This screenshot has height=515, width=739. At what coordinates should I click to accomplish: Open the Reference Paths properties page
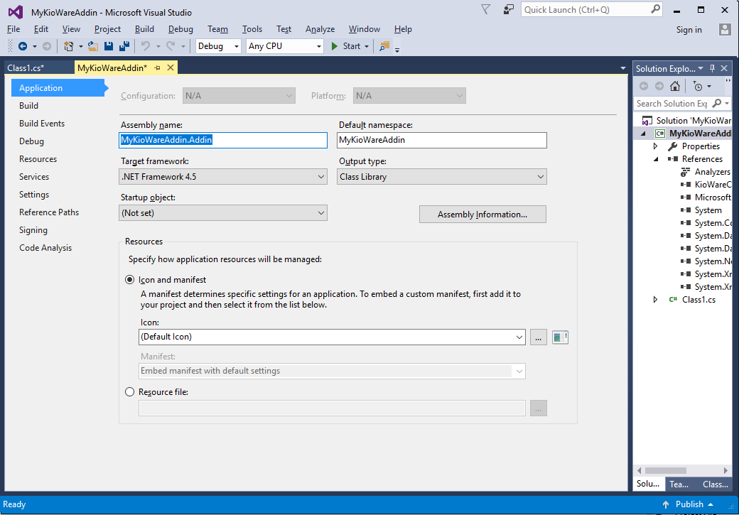(49, 212)
